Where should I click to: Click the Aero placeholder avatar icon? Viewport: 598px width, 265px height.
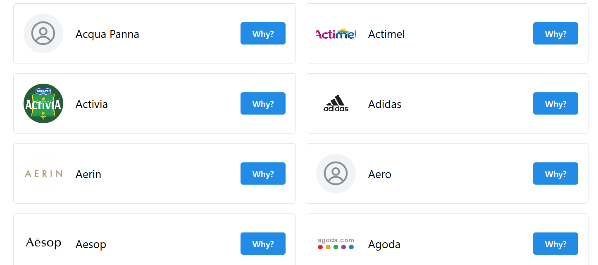[x=336, y=174]
